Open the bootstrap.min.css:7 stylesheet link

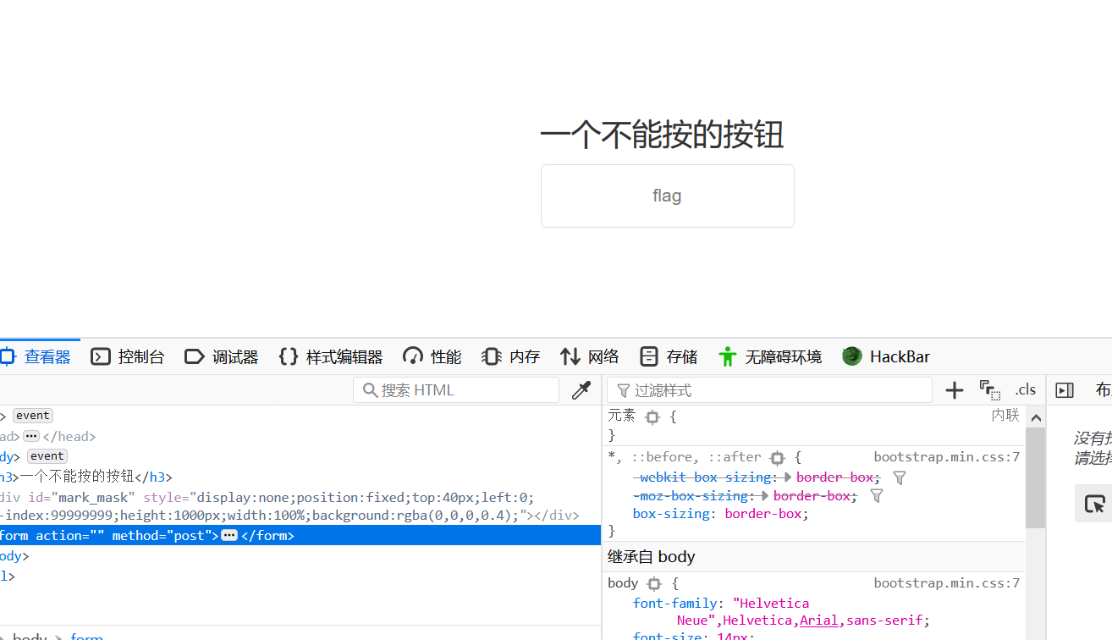pos(946,456)
